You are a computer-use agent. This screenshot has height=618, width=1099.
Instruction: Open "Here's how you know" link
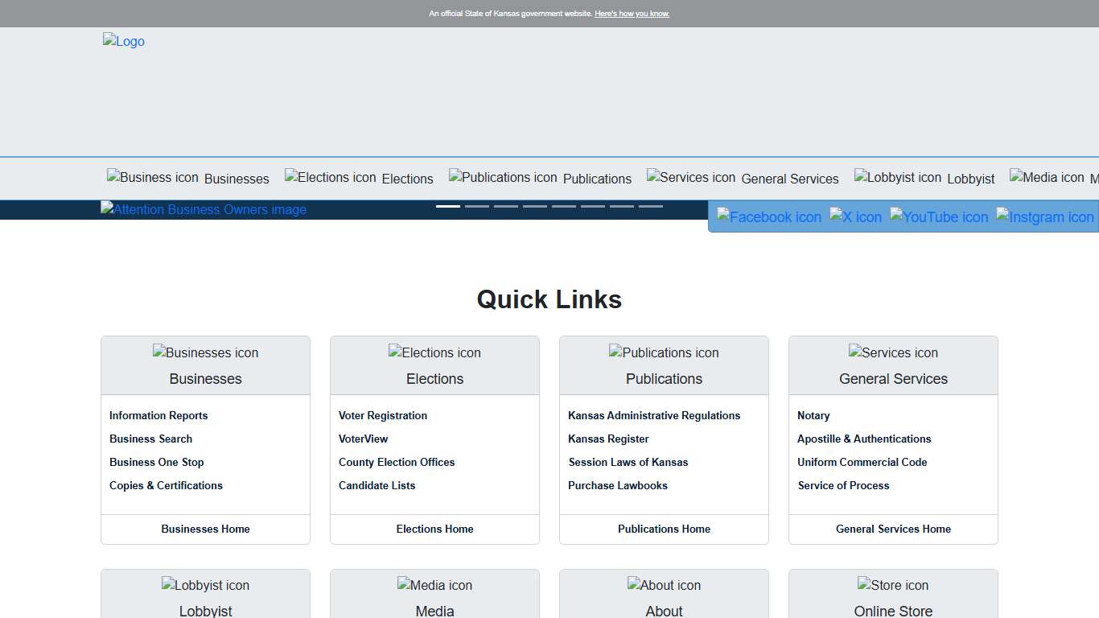click(x=632, y=14)
